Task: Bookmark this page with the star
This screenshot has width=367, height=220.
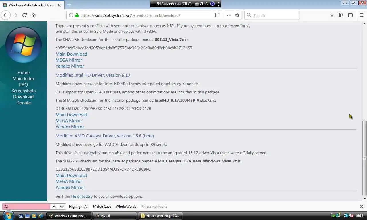Action: point(237,15)
